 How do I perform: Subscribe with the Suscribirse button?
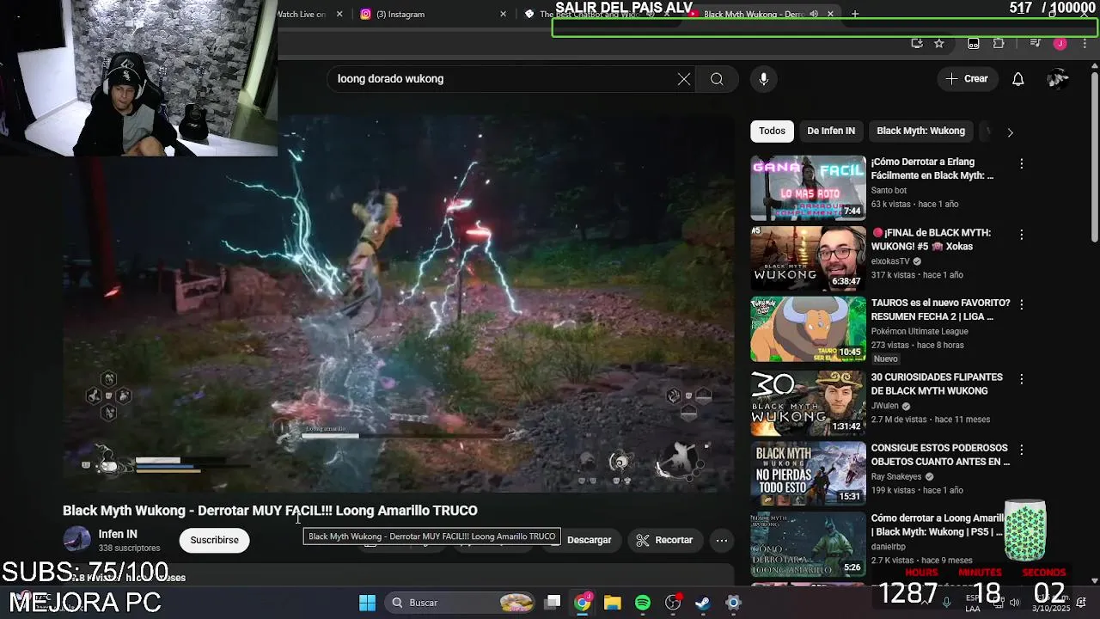click(214, 540)
